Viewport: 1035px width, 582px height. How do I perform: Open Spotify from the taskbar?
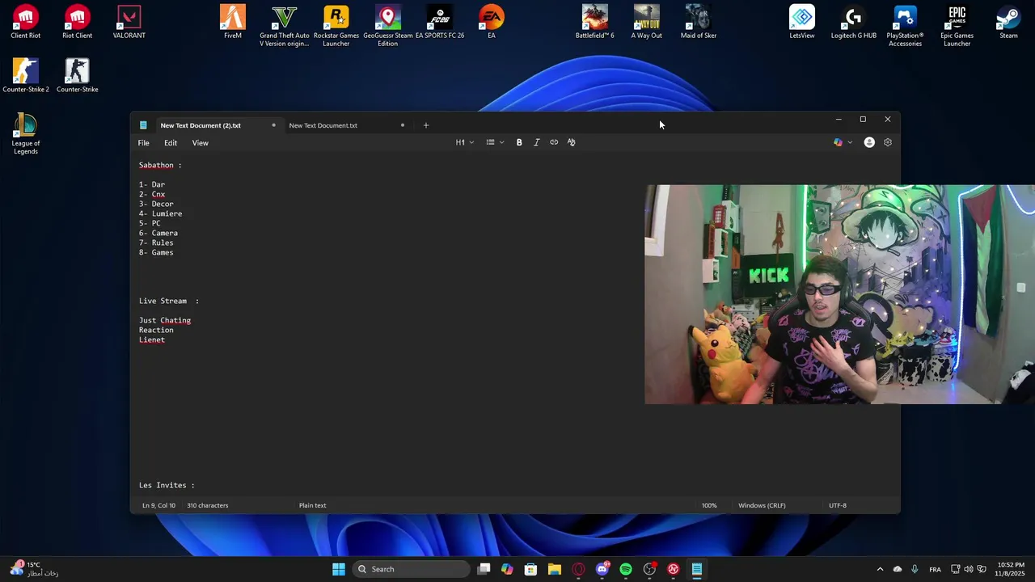tap(626, 569)
